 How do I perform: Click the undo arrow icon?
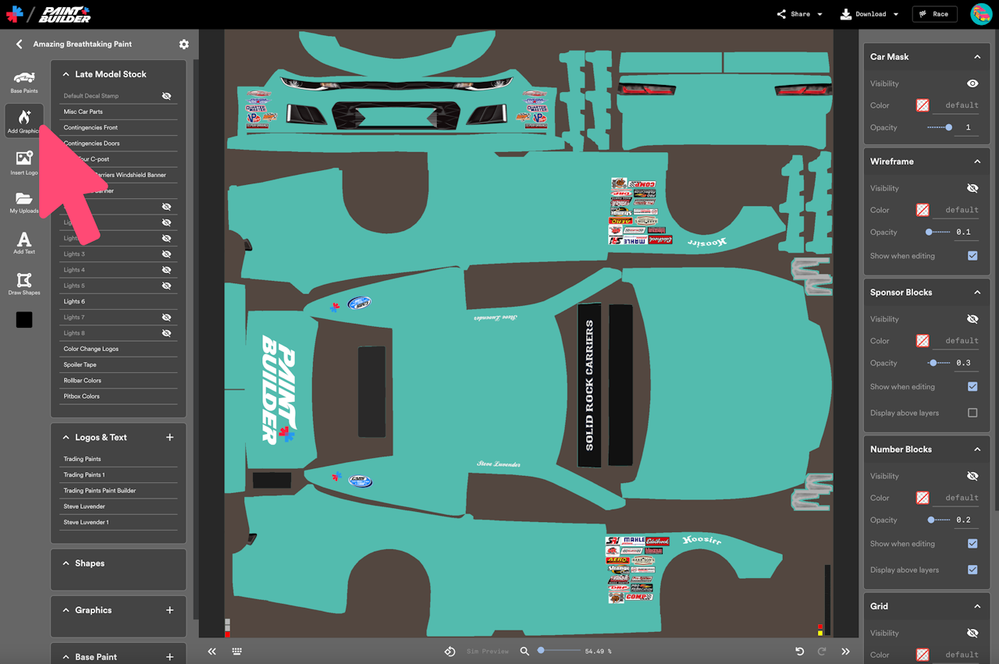point(799,652)
